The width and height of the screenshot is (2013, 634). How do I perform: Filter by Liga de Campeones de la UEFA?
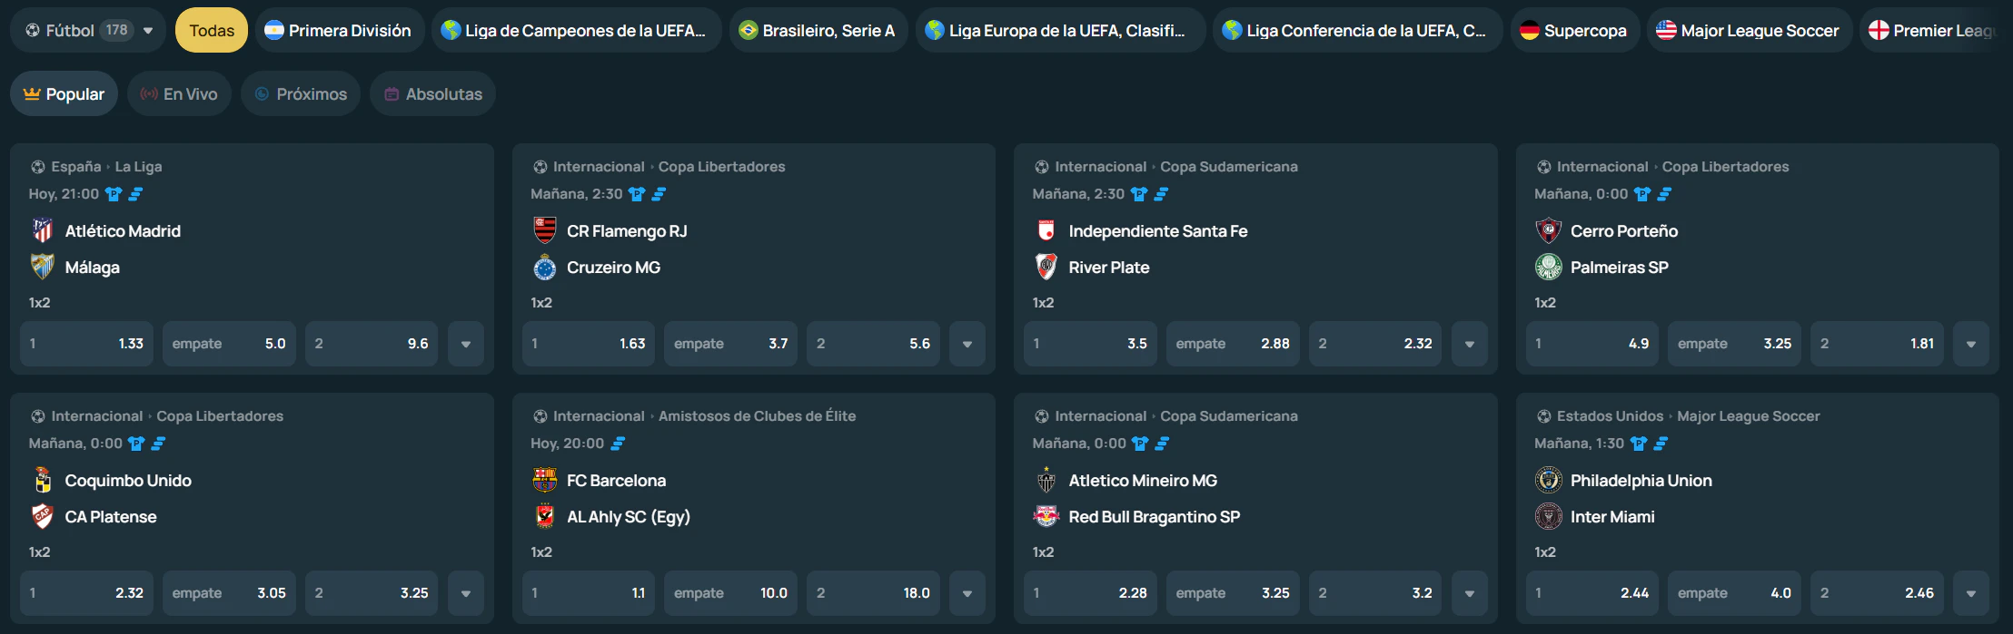coord(577,30)
